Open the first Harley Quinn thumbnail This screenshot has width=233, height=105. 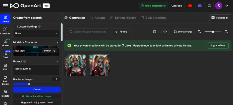point(75,65)
